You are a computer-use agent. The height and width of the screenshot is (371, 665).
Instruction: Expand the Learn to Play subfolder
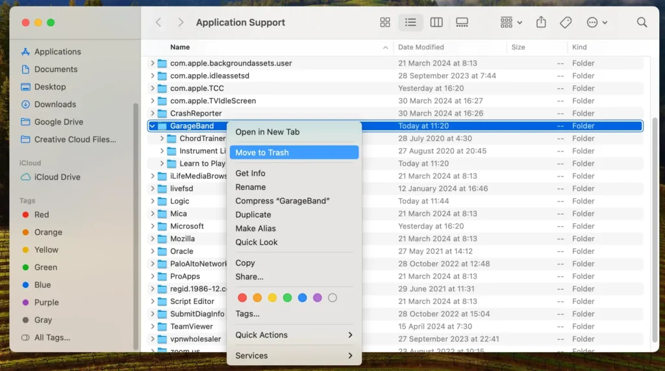click(x=162, y=164)
